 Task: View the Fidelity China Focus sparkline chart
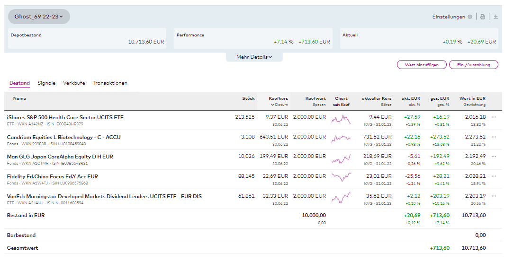341,178
